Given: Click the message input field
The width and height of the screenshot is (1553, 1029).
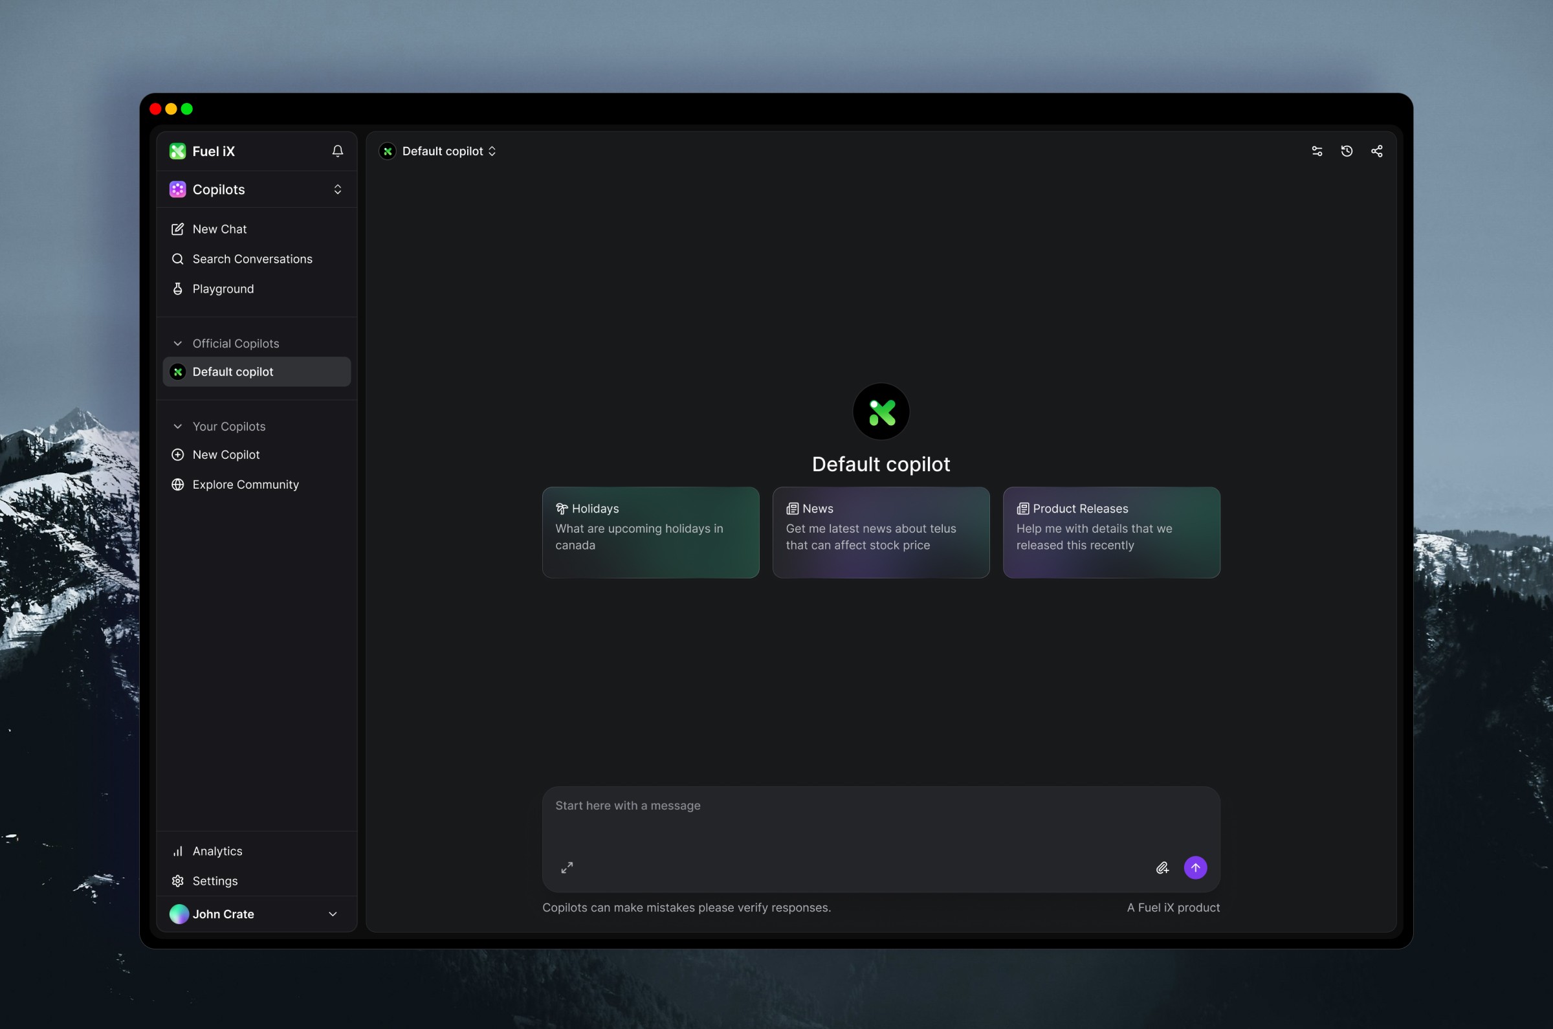Looking at the screenshot, I should (x=879, y=821).
